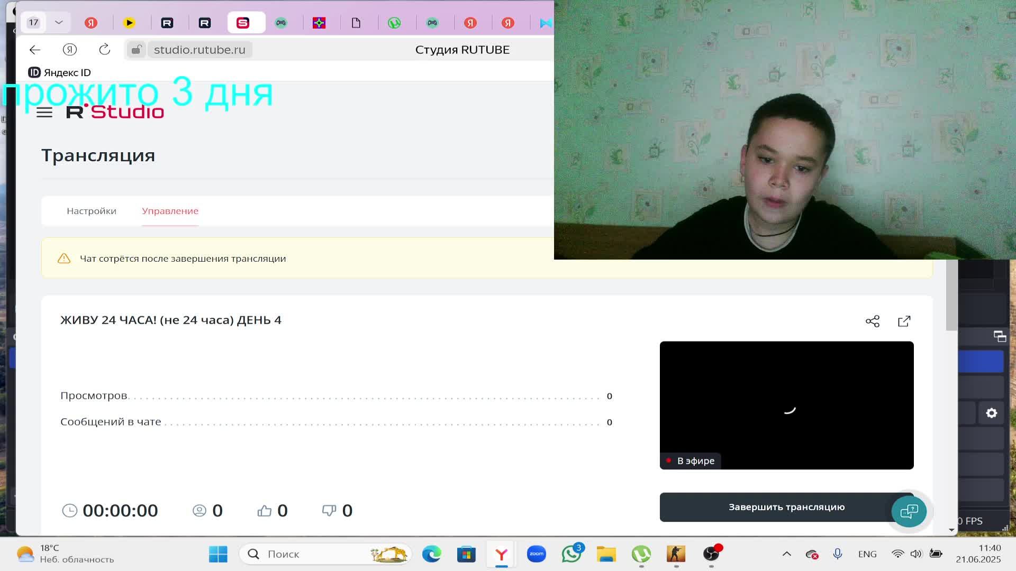This screenshot has height=571, width=1016.
Task: Click the Сообщений в чате statistic row
Action: (x=336, y=422)
